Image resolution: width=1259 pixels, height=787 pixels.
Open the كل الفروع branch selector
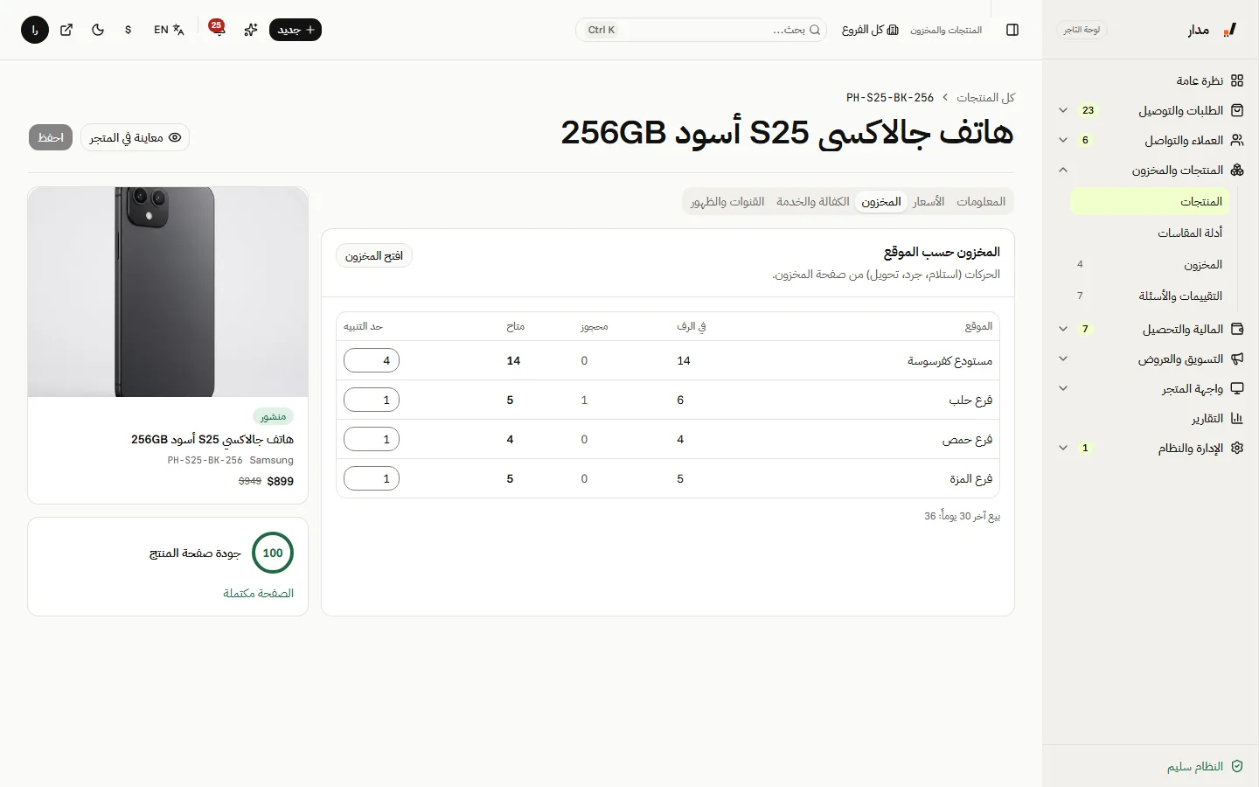(870, 30)
